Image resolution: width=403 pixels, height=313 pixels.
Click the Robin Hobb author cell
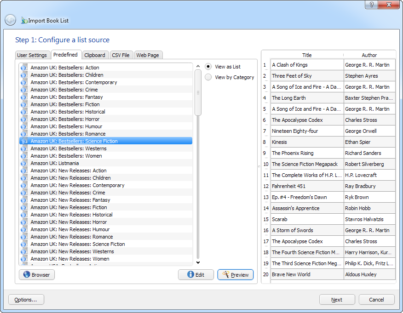click(x=369, y=209)
